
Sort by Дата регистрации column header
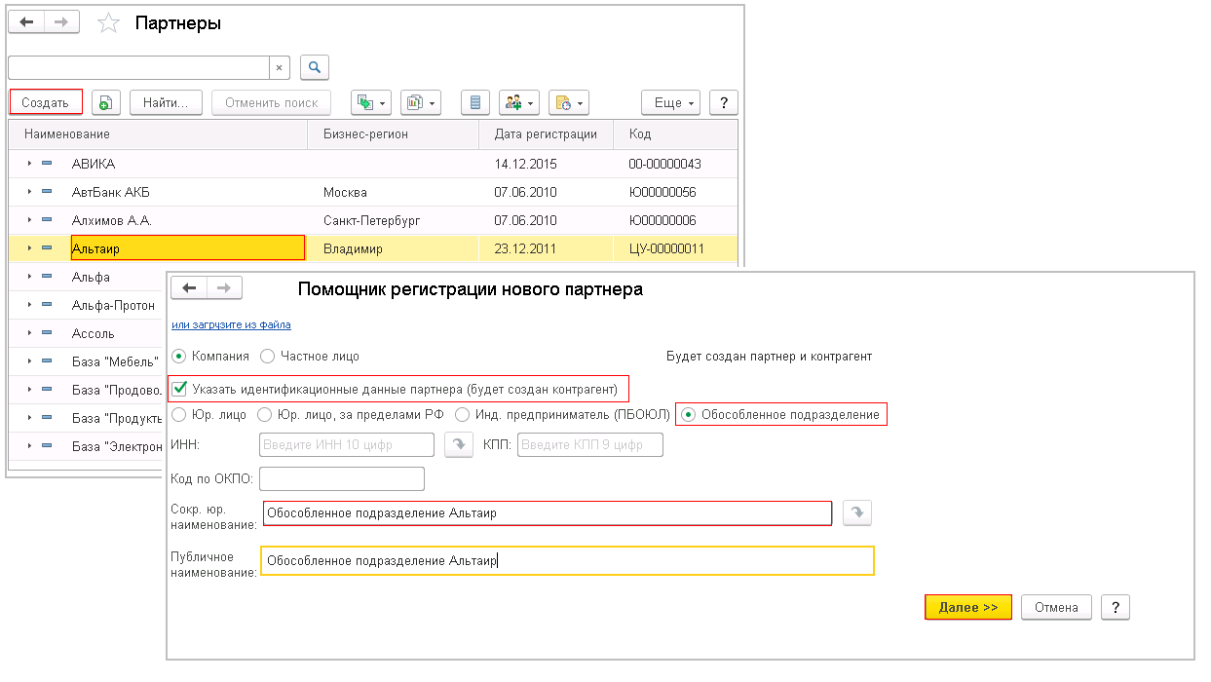[546, 133]
